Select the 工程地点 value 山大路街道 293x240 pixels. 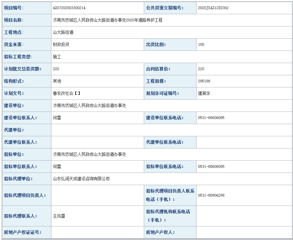pos(63,32)
